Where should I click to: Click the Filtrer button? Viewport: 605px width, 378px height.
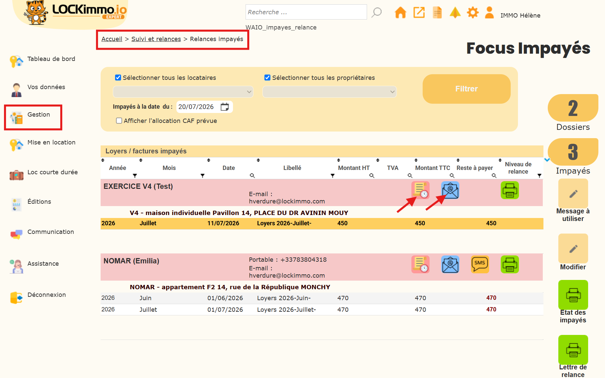[x=466, y=89]
